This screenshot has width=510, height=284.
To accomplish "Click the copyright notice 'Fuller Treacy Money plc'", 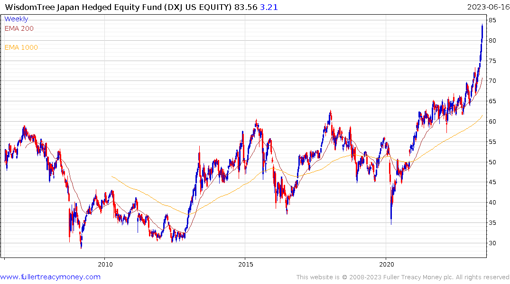I will 418,277.
